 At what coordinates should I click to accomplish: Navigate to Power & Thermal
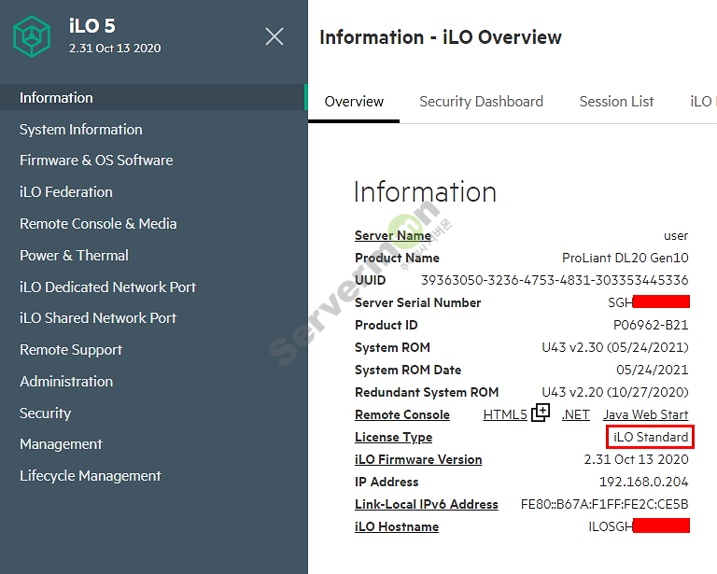(74, 255)
